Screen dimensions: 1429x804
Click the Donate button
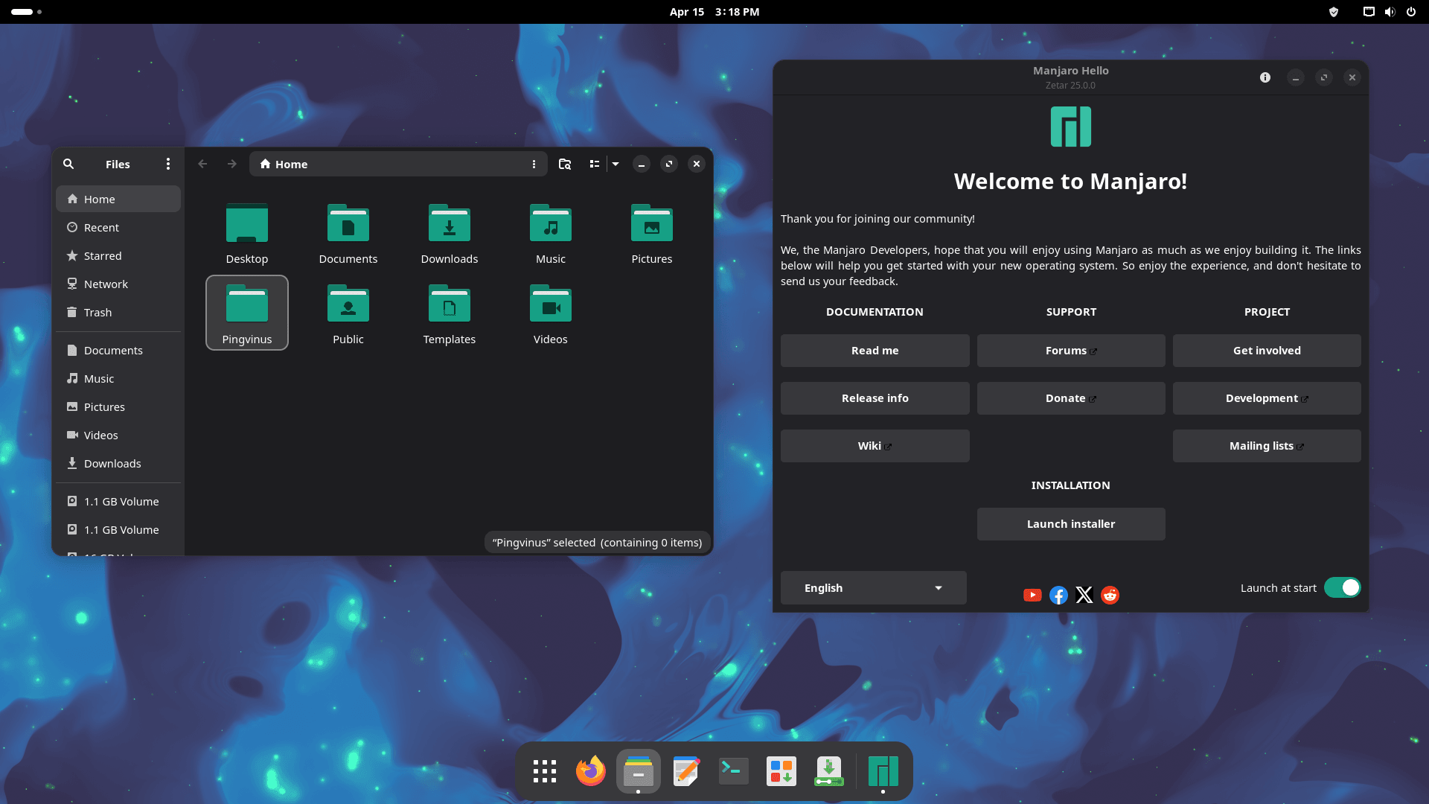1071,398
